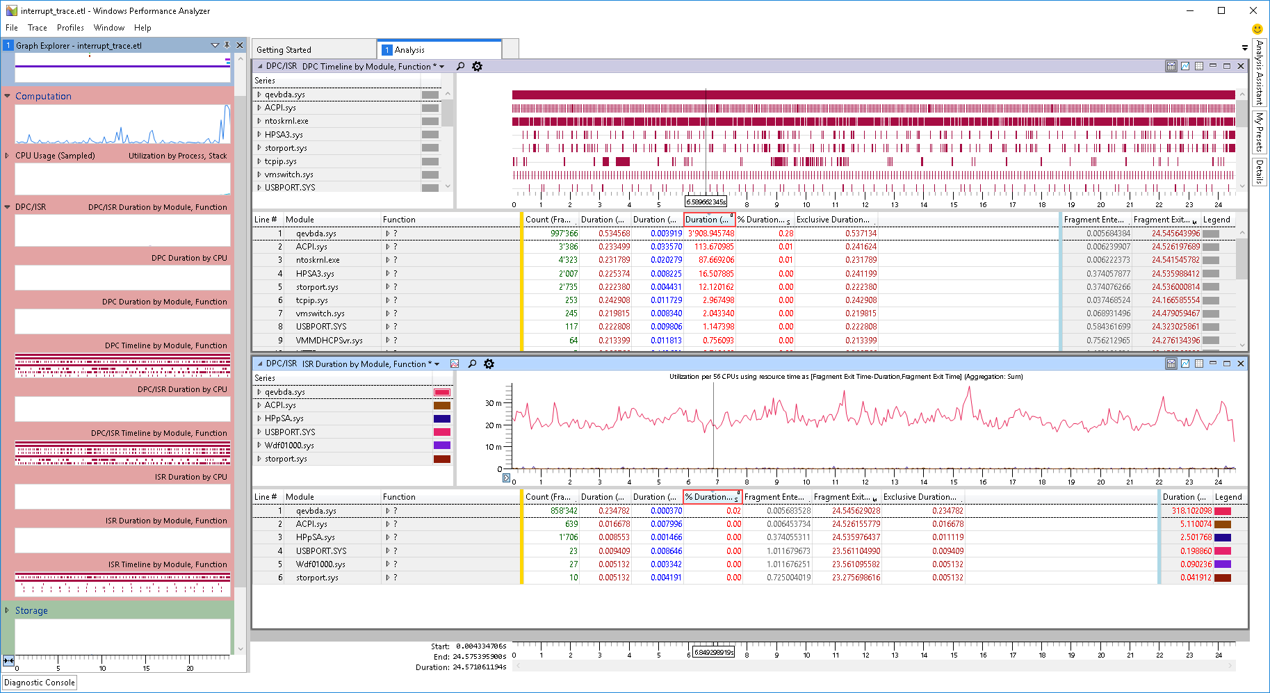This screenshot has width=1270, height=693.
Task: Expand qevbda.sys series in DPC Timeline legend
Action: click(x=259, y=95)
